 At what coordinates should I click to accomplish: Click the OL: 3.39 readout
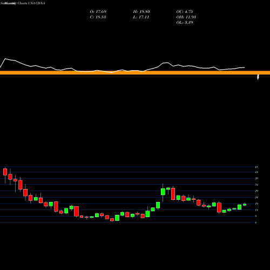point(185,22)
